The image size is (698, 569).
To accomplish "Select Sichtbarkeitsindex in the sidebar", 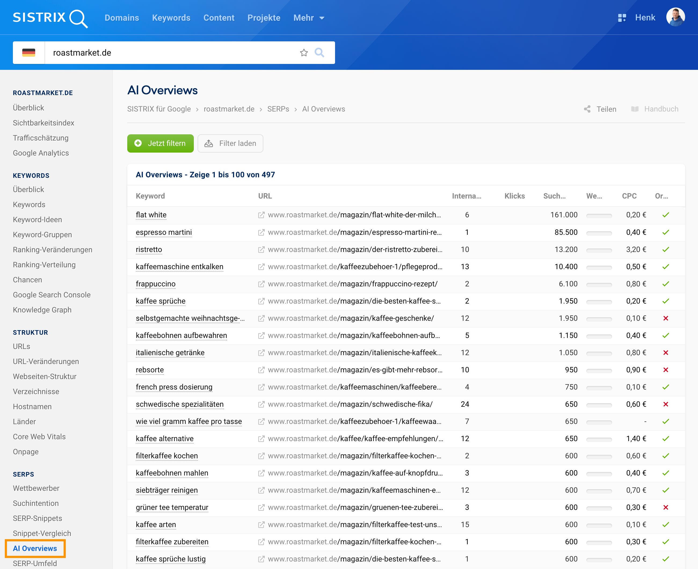I will point(43,123).
